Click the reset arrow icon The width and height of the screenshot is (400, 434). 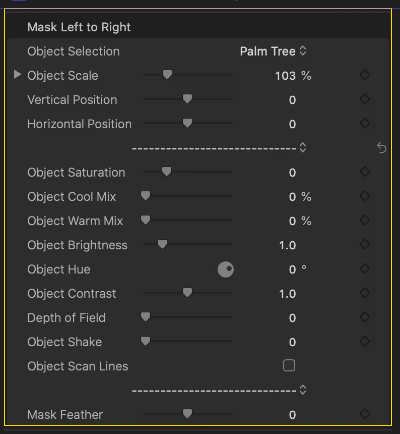pyautogui.click(x=381, y=148)
